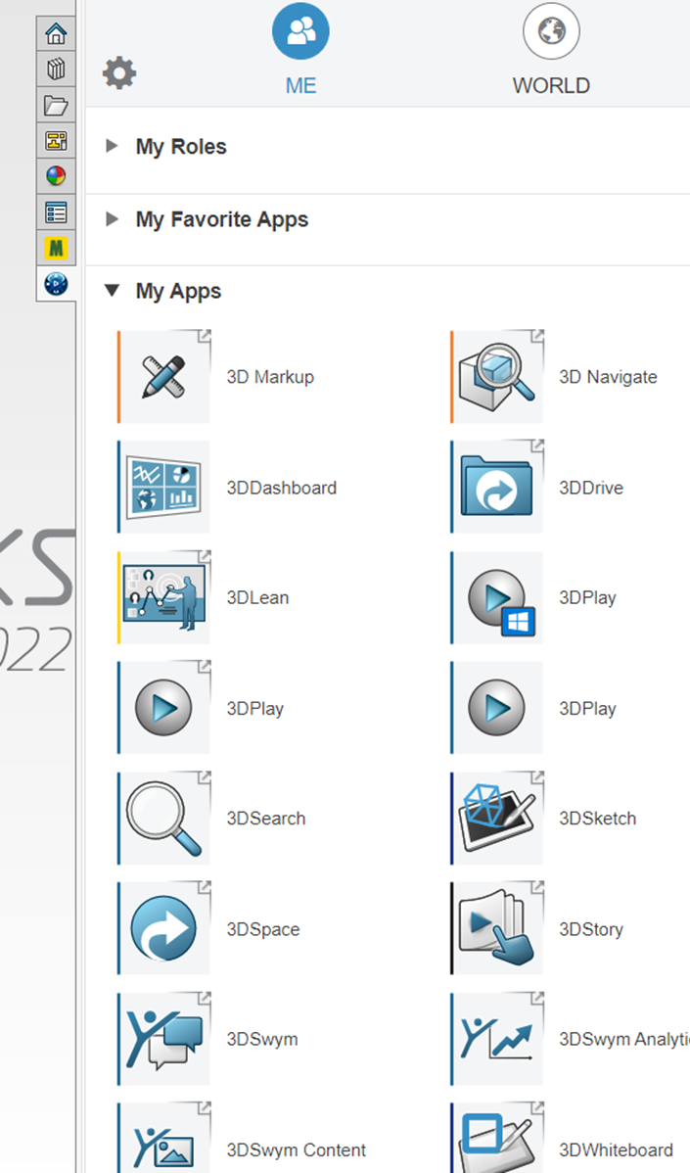The width and height of the screenshot is (690, 1173).
Task: Open the Design Library sidebar tab
Action: pyautogui.click(x=56, y=70)
